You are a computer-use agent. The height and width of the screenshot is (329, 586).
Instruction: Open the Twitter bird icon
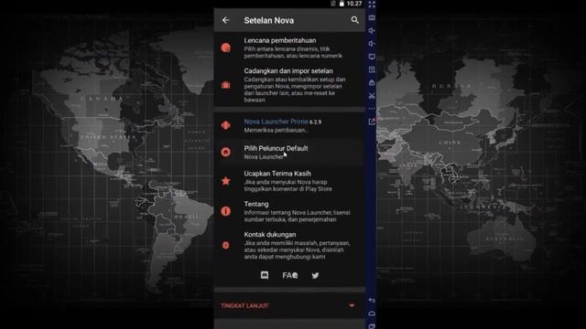click(315, 275)
